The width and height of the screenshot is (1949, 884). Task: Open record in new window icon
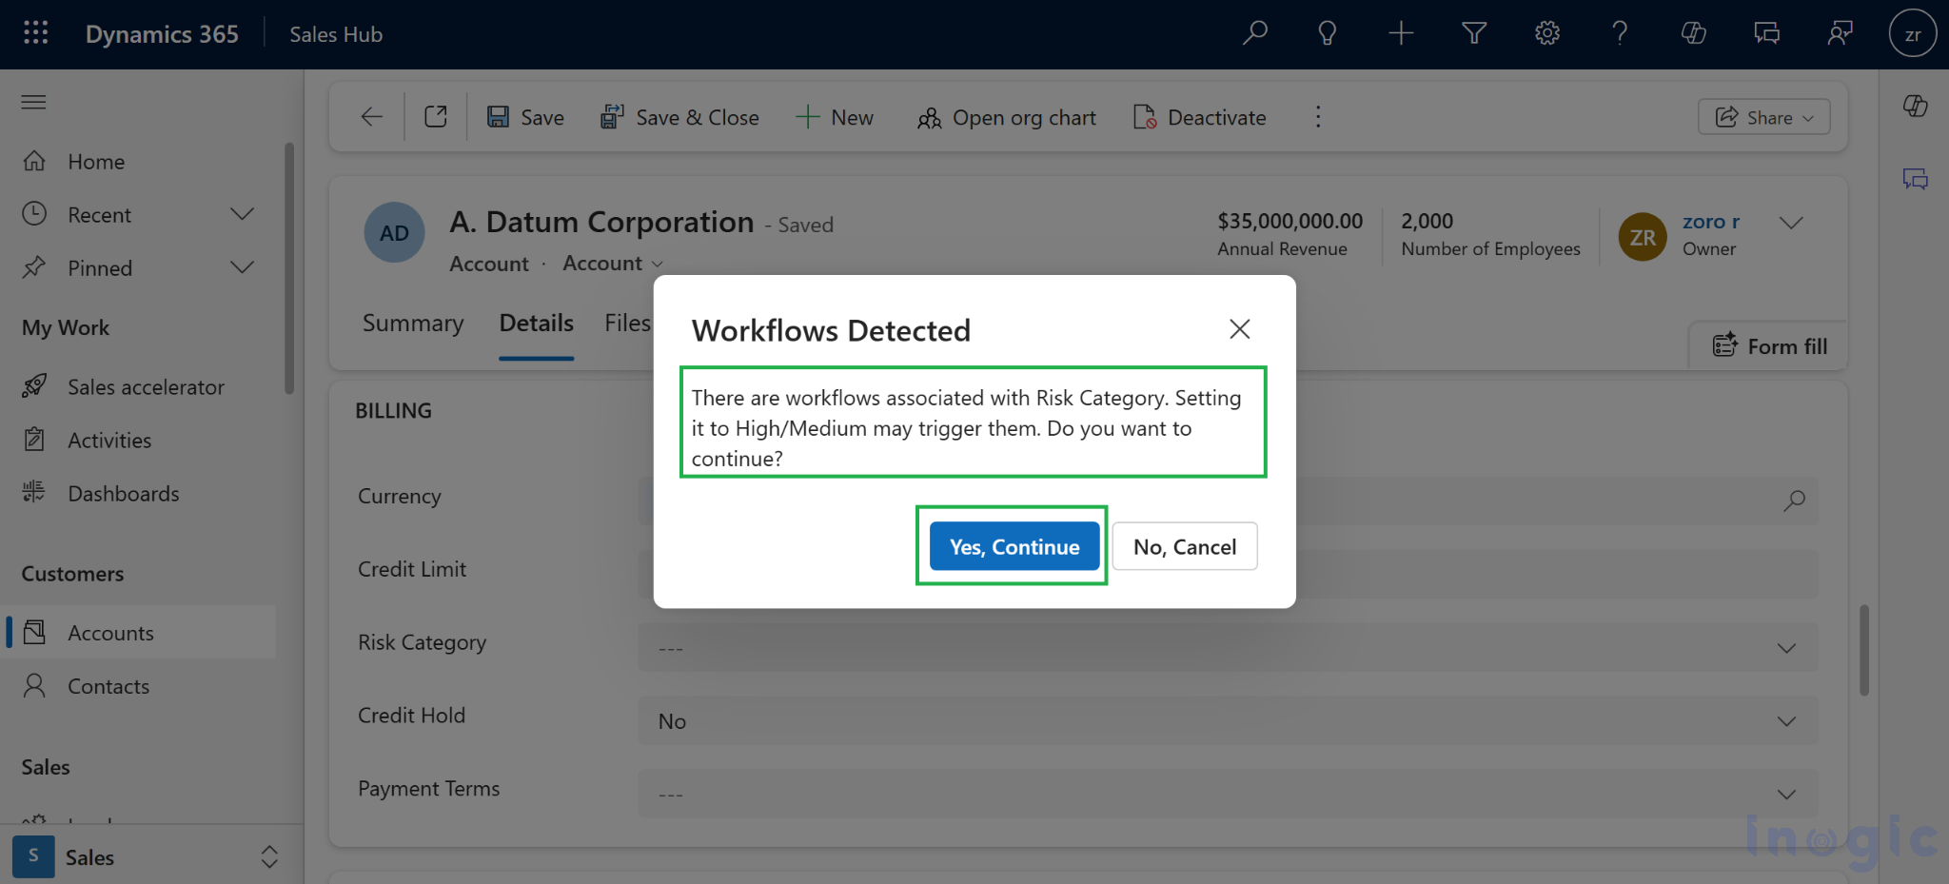coord(436,117)
